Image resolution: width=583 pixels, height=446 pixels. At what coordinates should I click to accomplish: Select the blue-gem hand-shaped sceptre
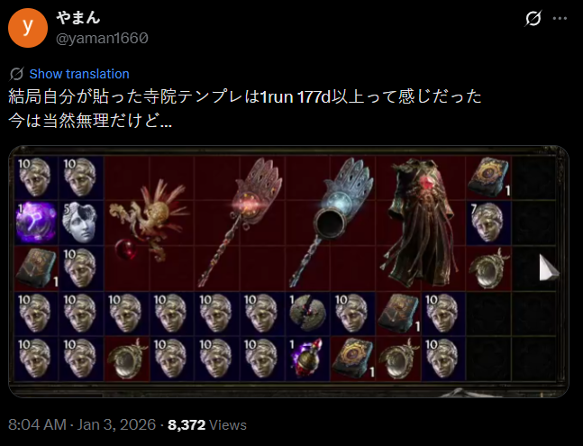331,223
